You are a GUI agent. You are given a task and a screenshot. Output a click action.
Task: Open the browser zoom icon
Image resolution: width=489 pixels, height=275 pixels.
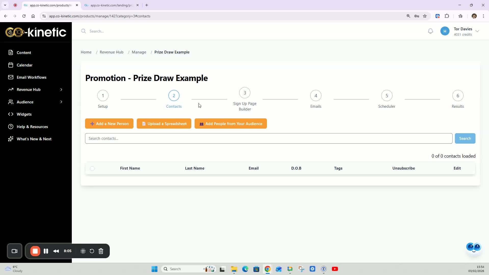pyautogui.click(x=408, y=16)
